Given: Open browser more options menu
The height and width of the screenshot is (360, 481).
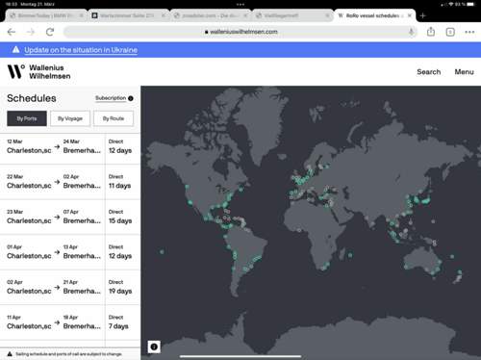Looking at the screenshot, I should [469, 32].
